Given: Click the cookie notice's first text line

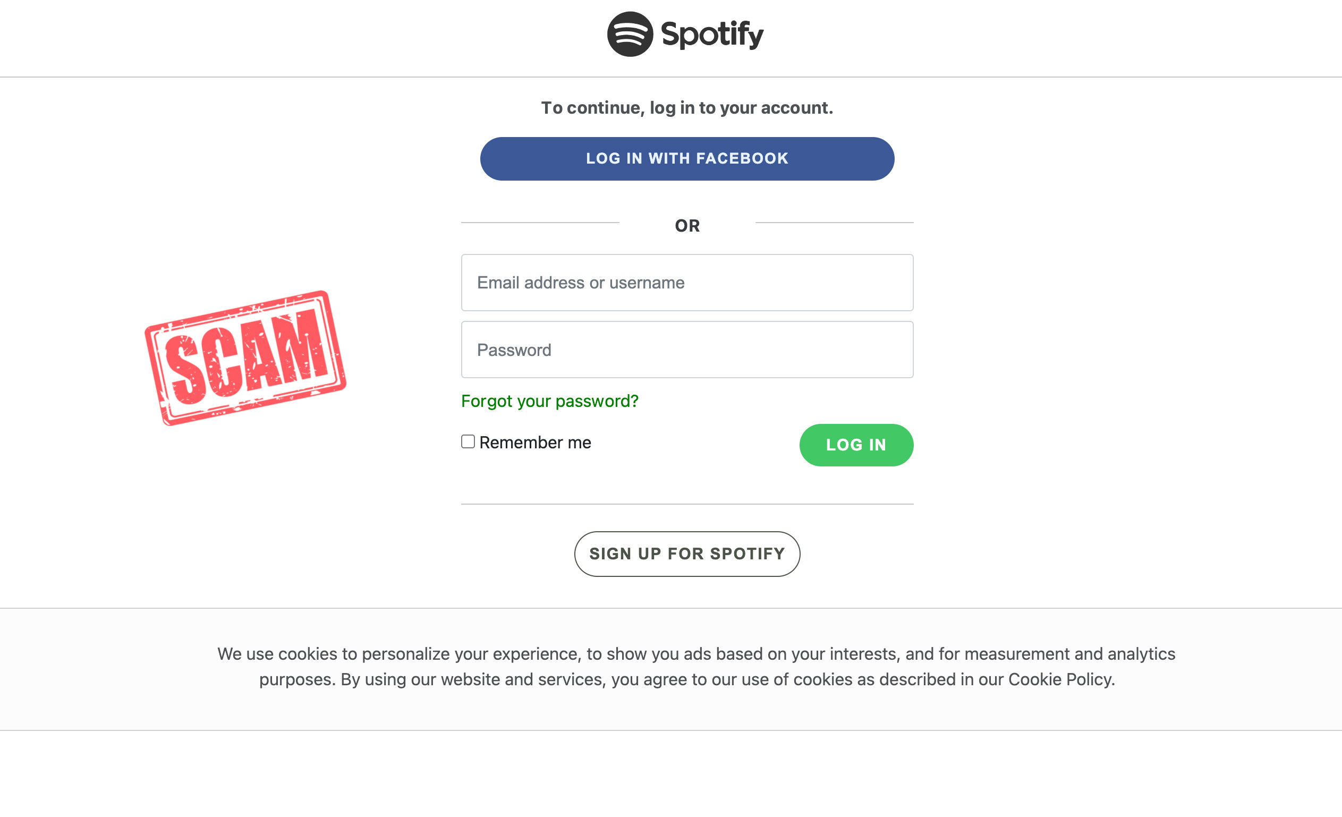Looking at the screenshot, I should click(696, 654).
